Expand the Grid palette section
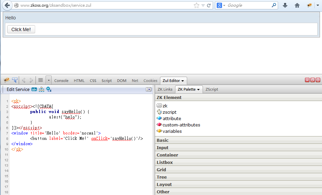 click(x=238, y=170)
